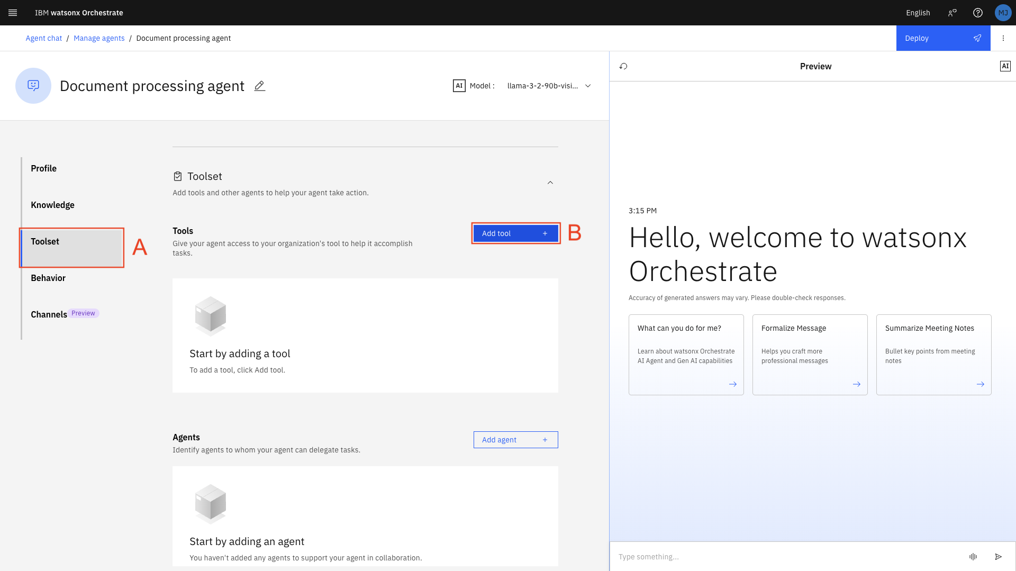Open the MJ user profile avatar
Image resolution: width=1016 pixels, height=571 pixels.
[1003, 13]
